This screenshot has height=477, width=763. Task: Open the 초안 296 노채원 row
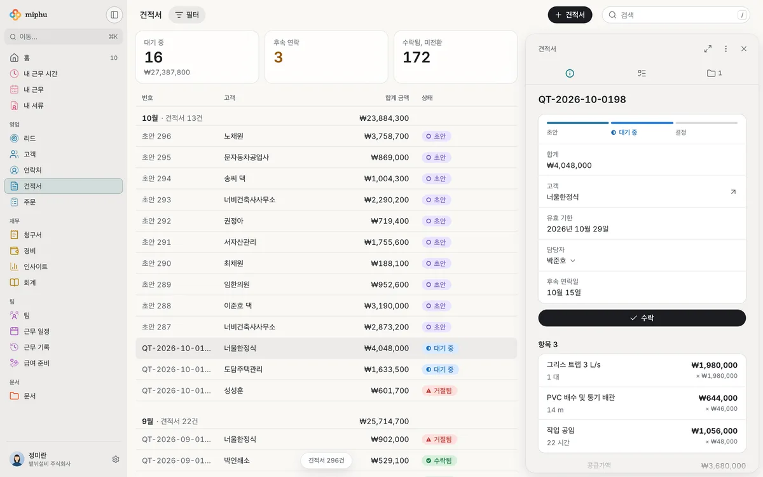[326, 136]
